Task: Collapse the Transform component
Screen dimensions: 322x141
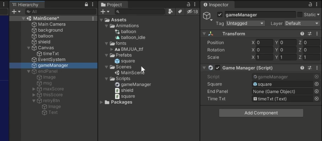Action: click(204, 34)
